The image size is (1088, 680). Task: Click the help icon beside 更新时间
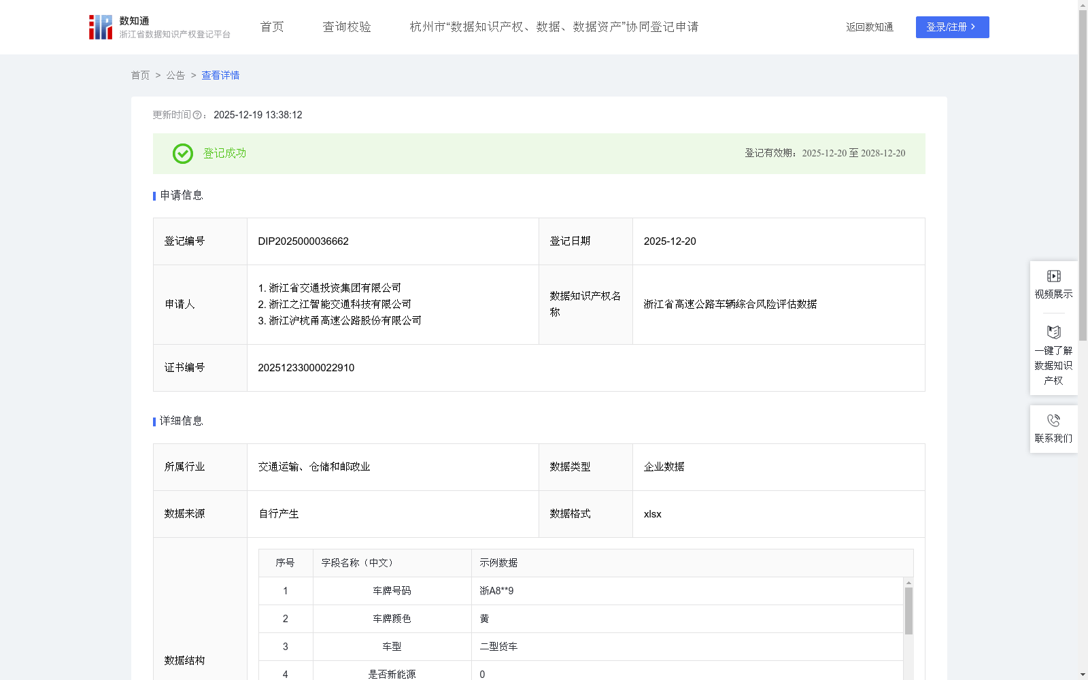(197, 116)
